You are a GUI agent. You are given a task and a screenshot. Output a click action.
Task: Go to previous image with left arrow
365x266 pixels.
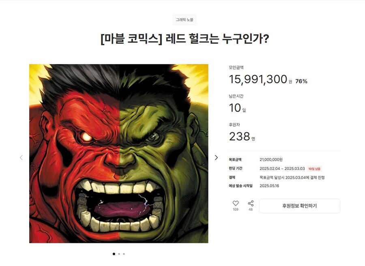tap(21, 158)
